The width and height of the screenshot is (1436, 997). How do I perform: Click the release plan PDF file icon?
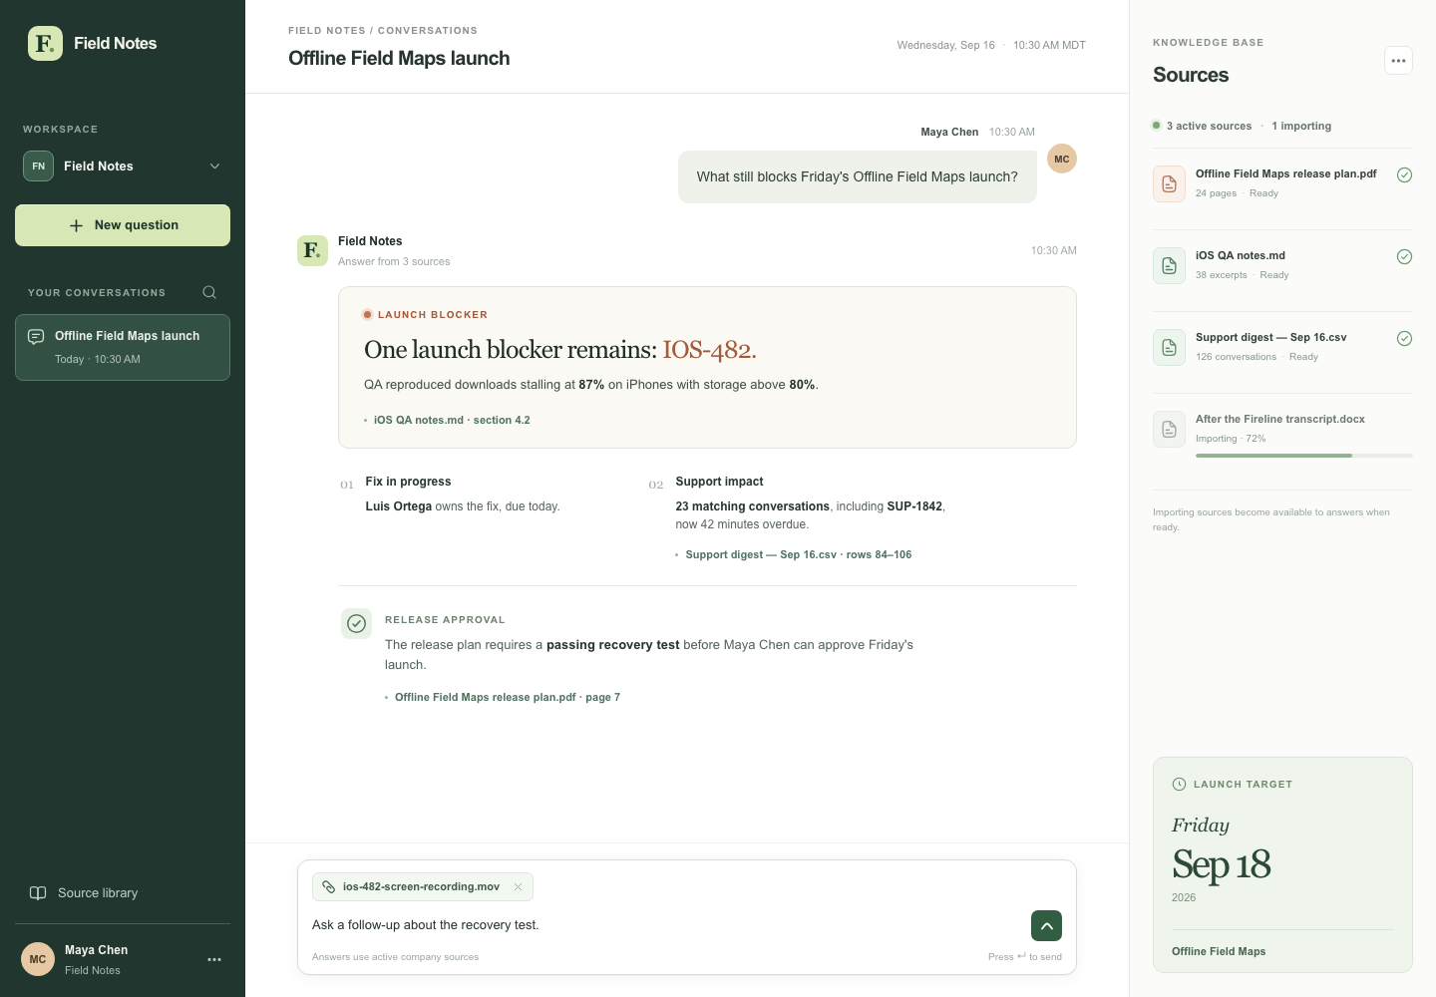[1169, 183]
